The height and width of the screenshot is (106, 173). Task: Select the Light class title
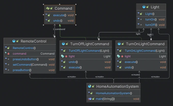(x=155, y=7)
